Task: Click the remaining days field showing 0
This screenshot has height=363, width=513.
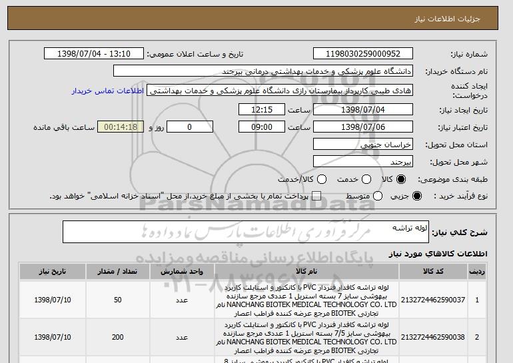Action: [190, 127]
